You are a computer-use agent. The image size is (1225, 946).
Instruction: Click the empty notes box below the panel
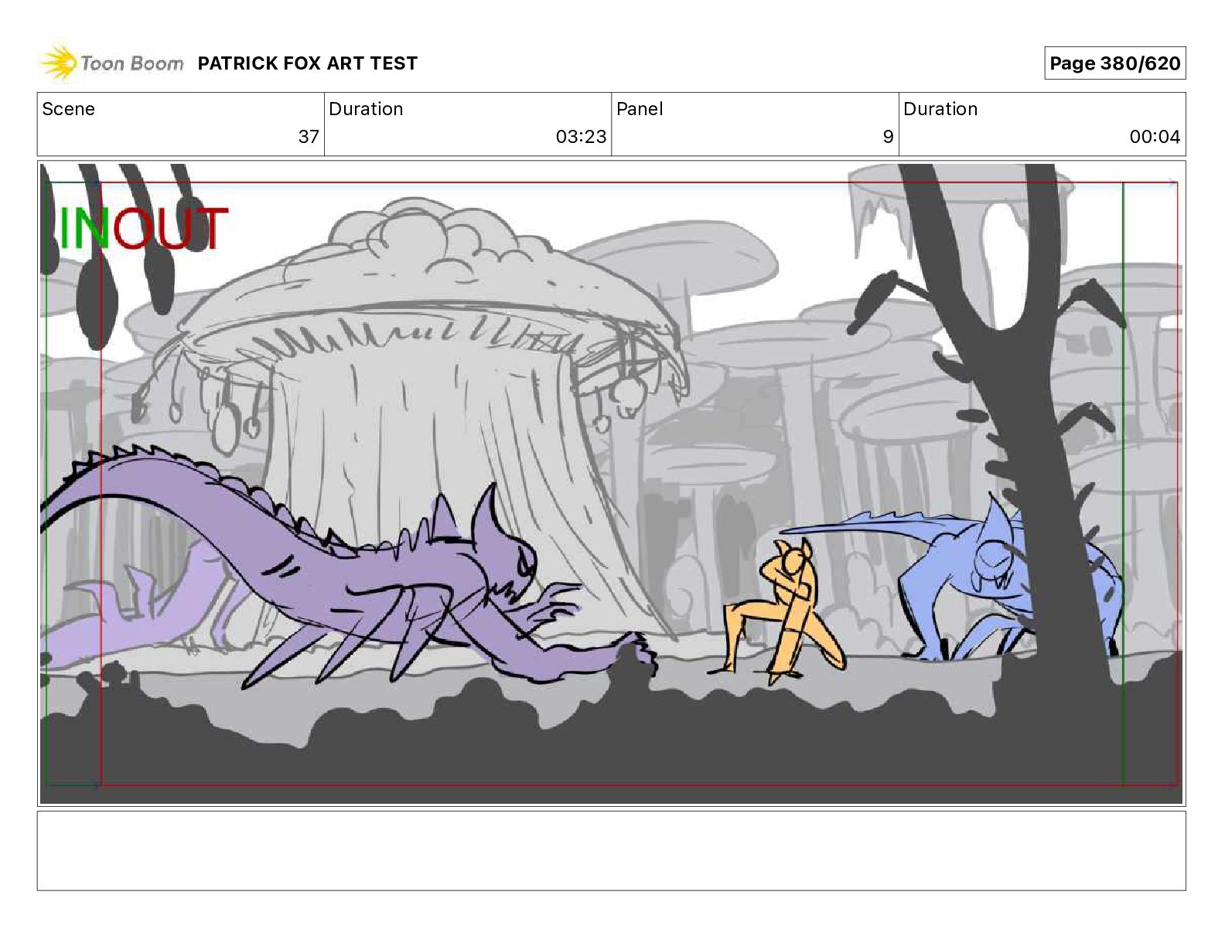point(611,851)
